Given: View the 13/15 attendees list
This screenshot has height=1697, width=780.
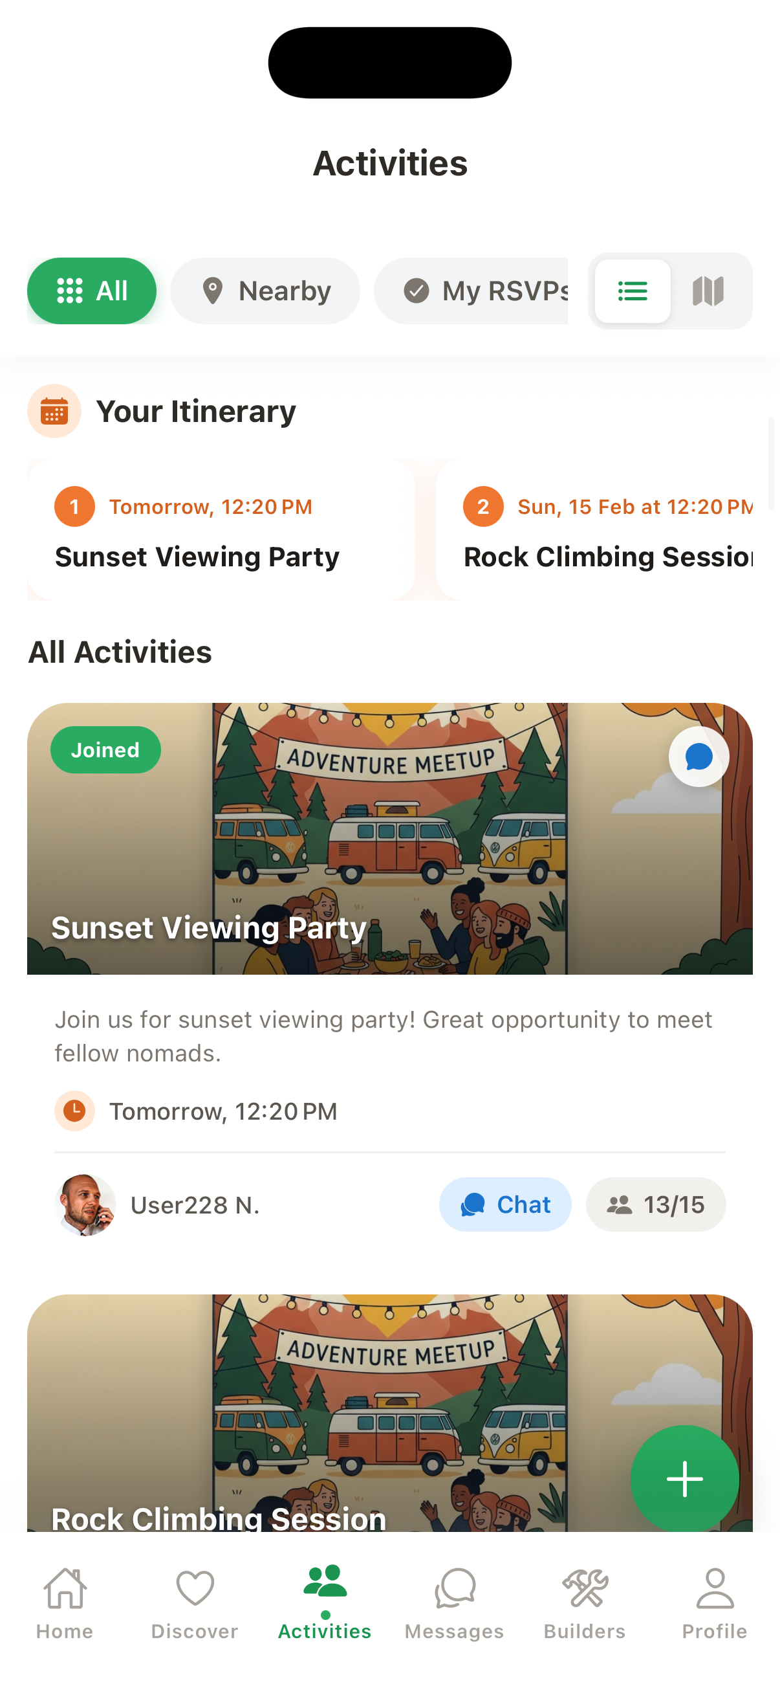Looking at the screenshot, I should click(656, 1204).
